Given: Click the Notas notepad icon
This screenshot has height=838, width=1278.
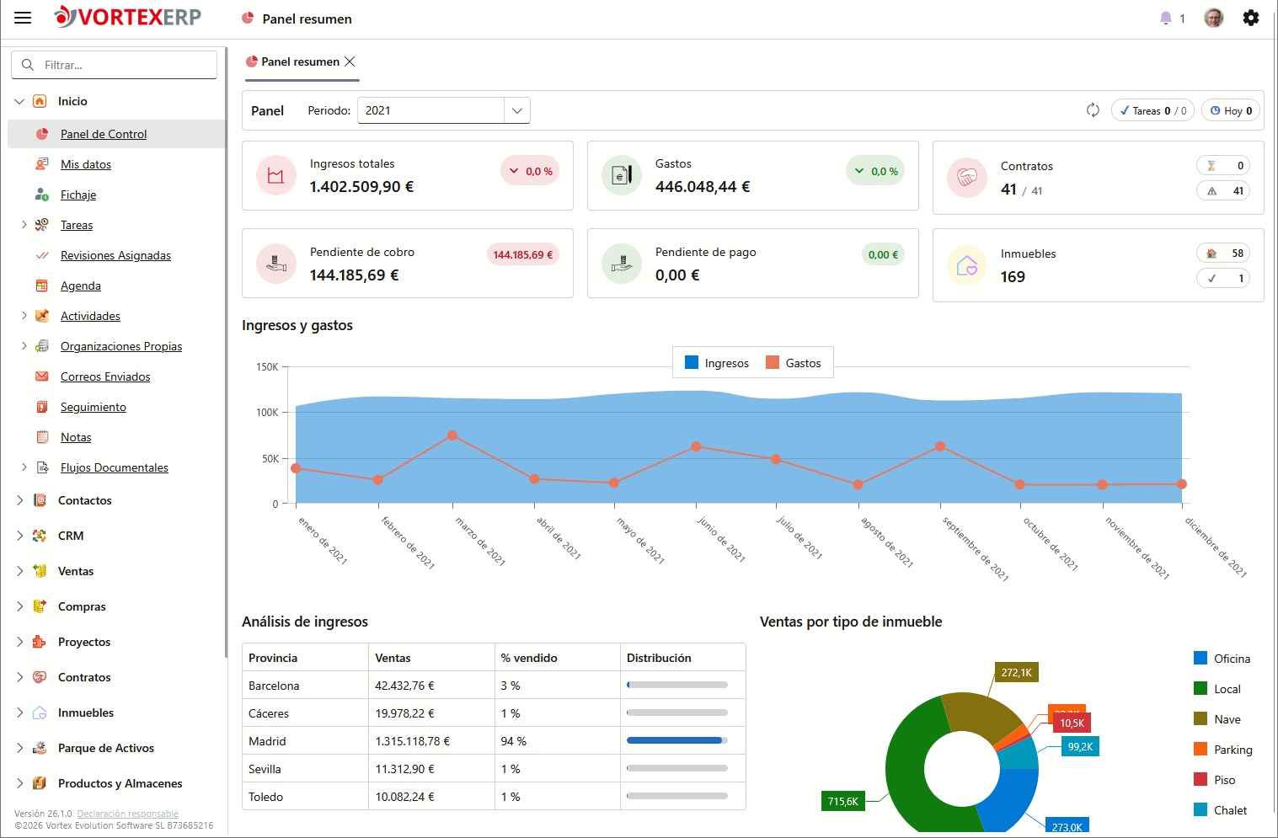Looking at the screenshot, I should 41,437.
